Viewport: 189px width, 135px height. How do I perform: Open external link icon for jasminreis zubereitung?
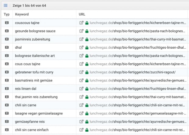(81, 39)
